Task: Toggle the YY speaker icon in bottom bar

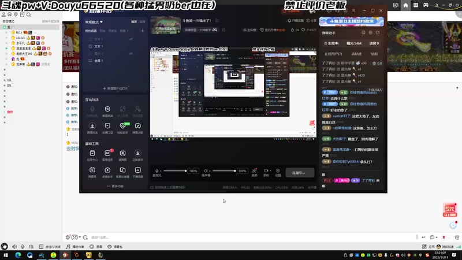Action: 14,247
